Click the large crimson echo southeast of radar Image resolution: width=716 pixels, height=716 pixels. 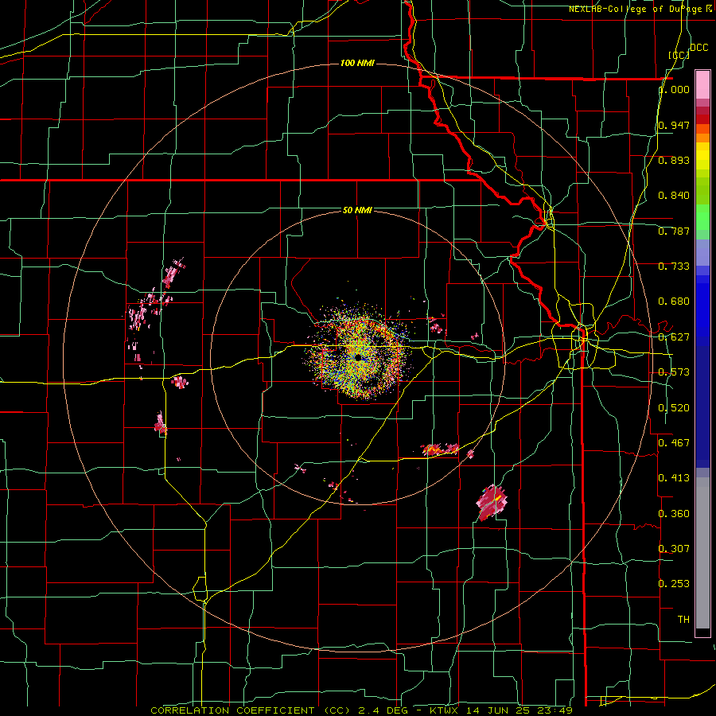(x=492, y=503)
